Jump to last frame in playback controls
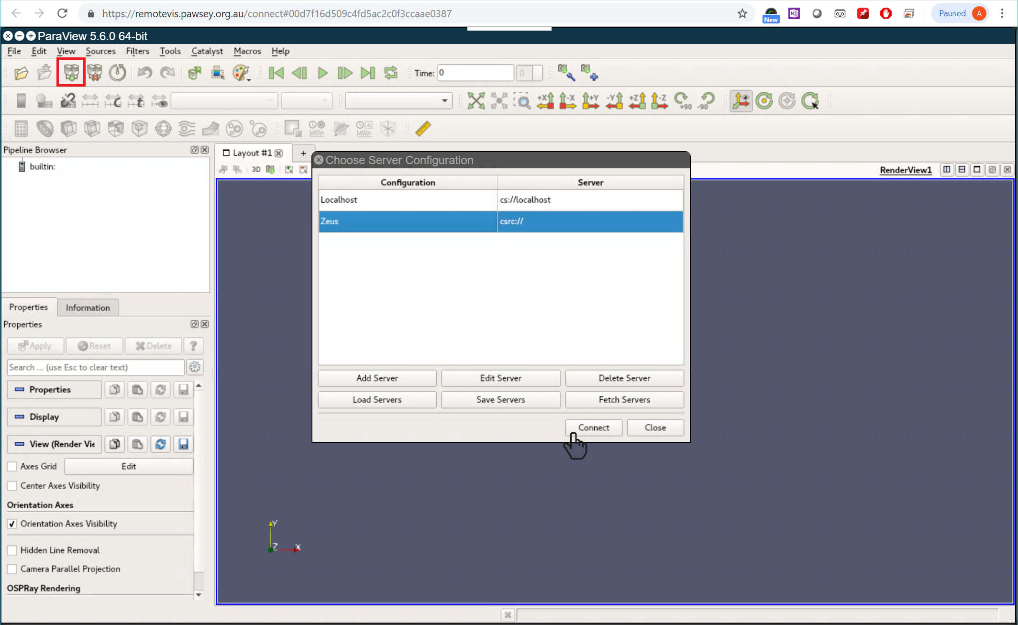This screenshot has height=625, width=1018. (x=367, y=73)
